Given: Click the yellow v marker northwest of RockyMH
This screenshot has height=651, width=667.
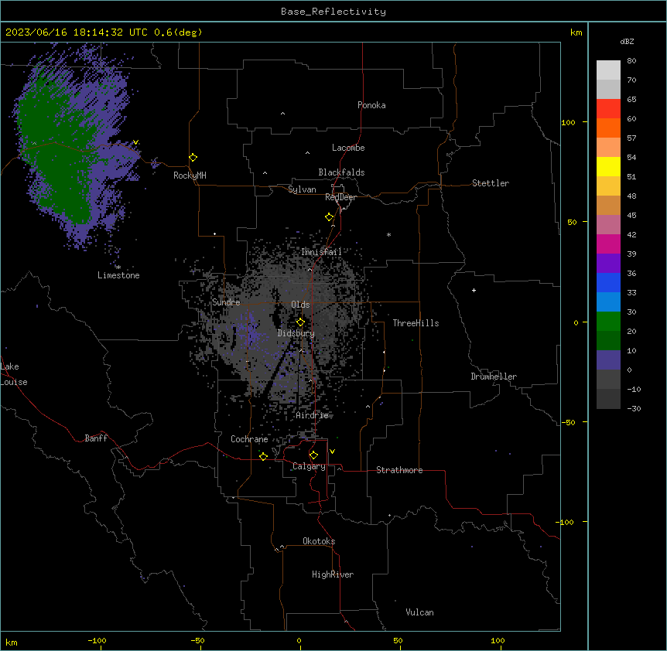Looking at the screenshot, I should (x=135, y=142).
